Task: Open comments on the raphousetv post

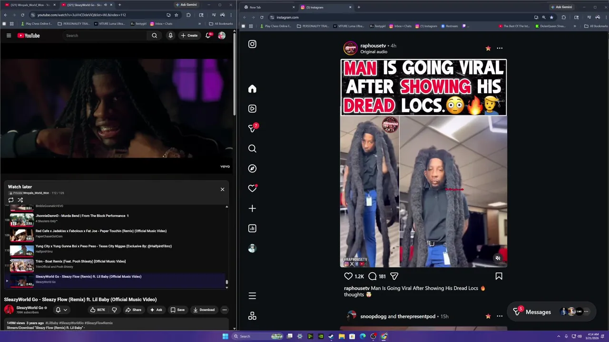Action: 373,276
